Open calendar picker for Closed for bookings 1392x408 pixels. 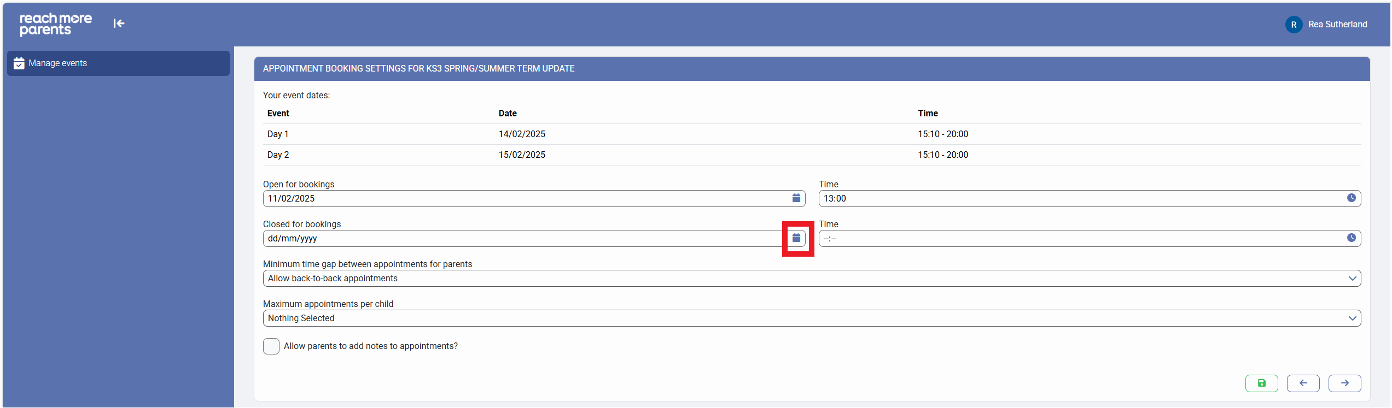[x=796, y=238]
